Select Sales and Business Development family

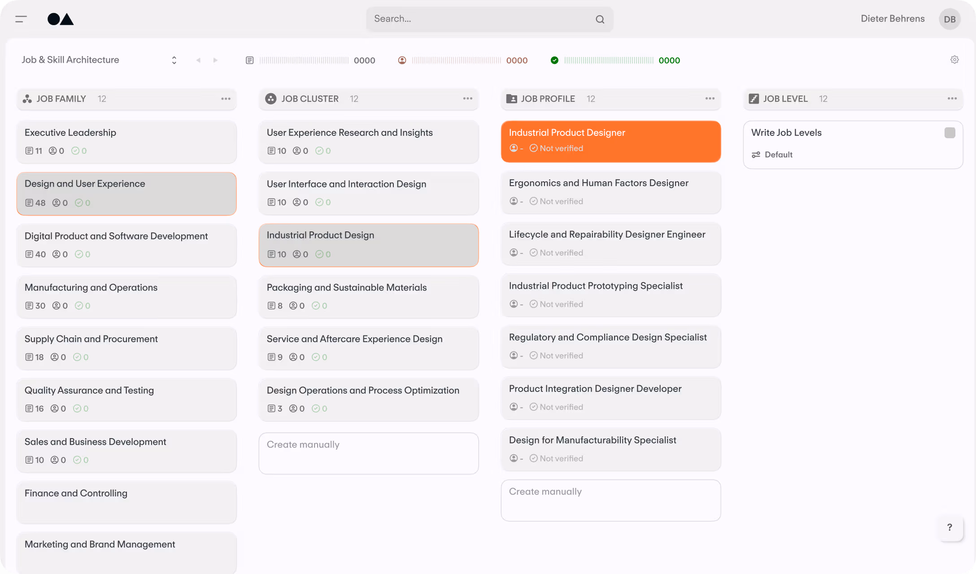126,451
